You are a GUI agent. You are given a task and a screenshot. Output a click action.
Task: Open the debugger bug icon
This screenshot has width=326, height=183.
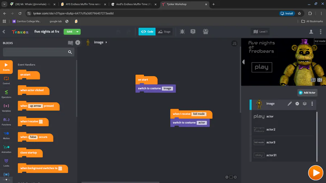coord(182,31)
